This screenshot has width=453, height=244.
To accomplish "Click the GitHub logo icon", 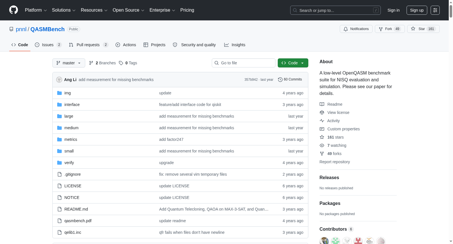I will point(14,10).
